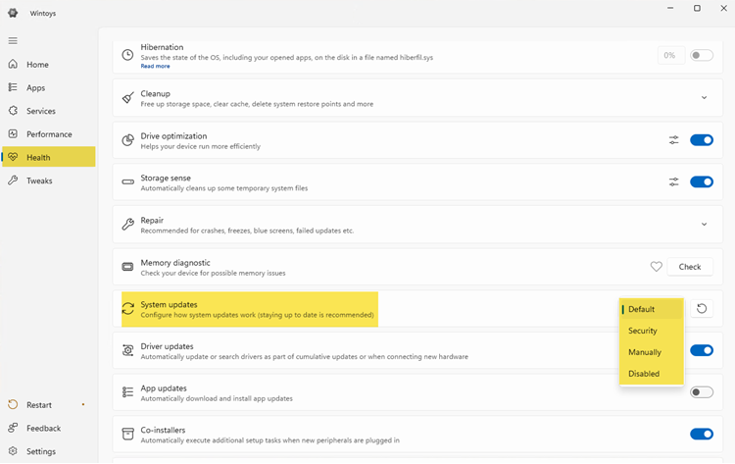The height and width of the screenshot is (464, 735).
Task: Click the Drive optimization settings sliders icon
Action: pos(674,140)
